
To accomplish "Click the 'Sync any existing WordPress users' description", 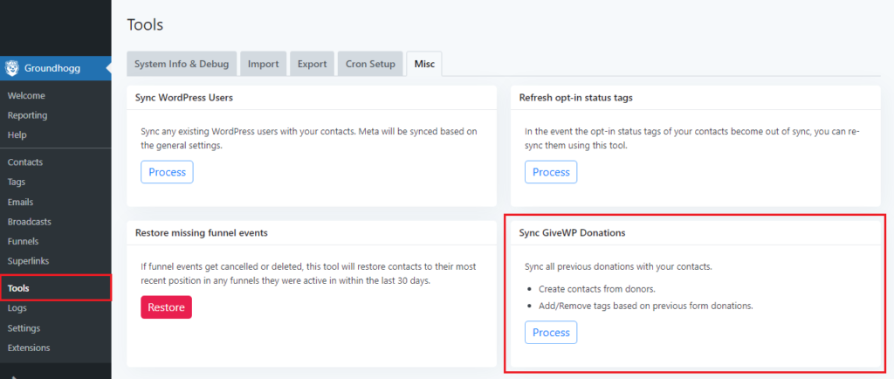I will [x=309, y=138].
